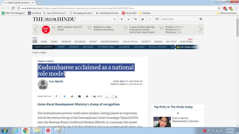Screen dimensions: 239x134
Task: Click the search magnifier icon in header
Action: 201,19
